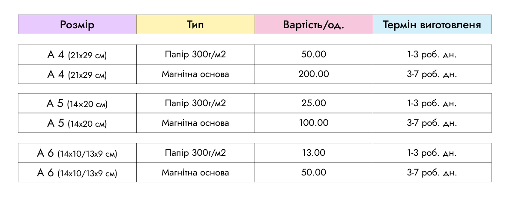Click Магнітна основа in the A 6 row
510x202 pixels.
[x=195, y=172]
